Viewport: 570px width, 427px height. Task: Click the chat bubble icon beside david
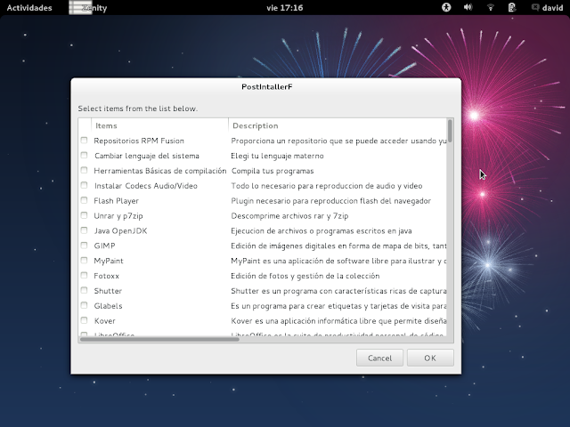pos(535,7)
